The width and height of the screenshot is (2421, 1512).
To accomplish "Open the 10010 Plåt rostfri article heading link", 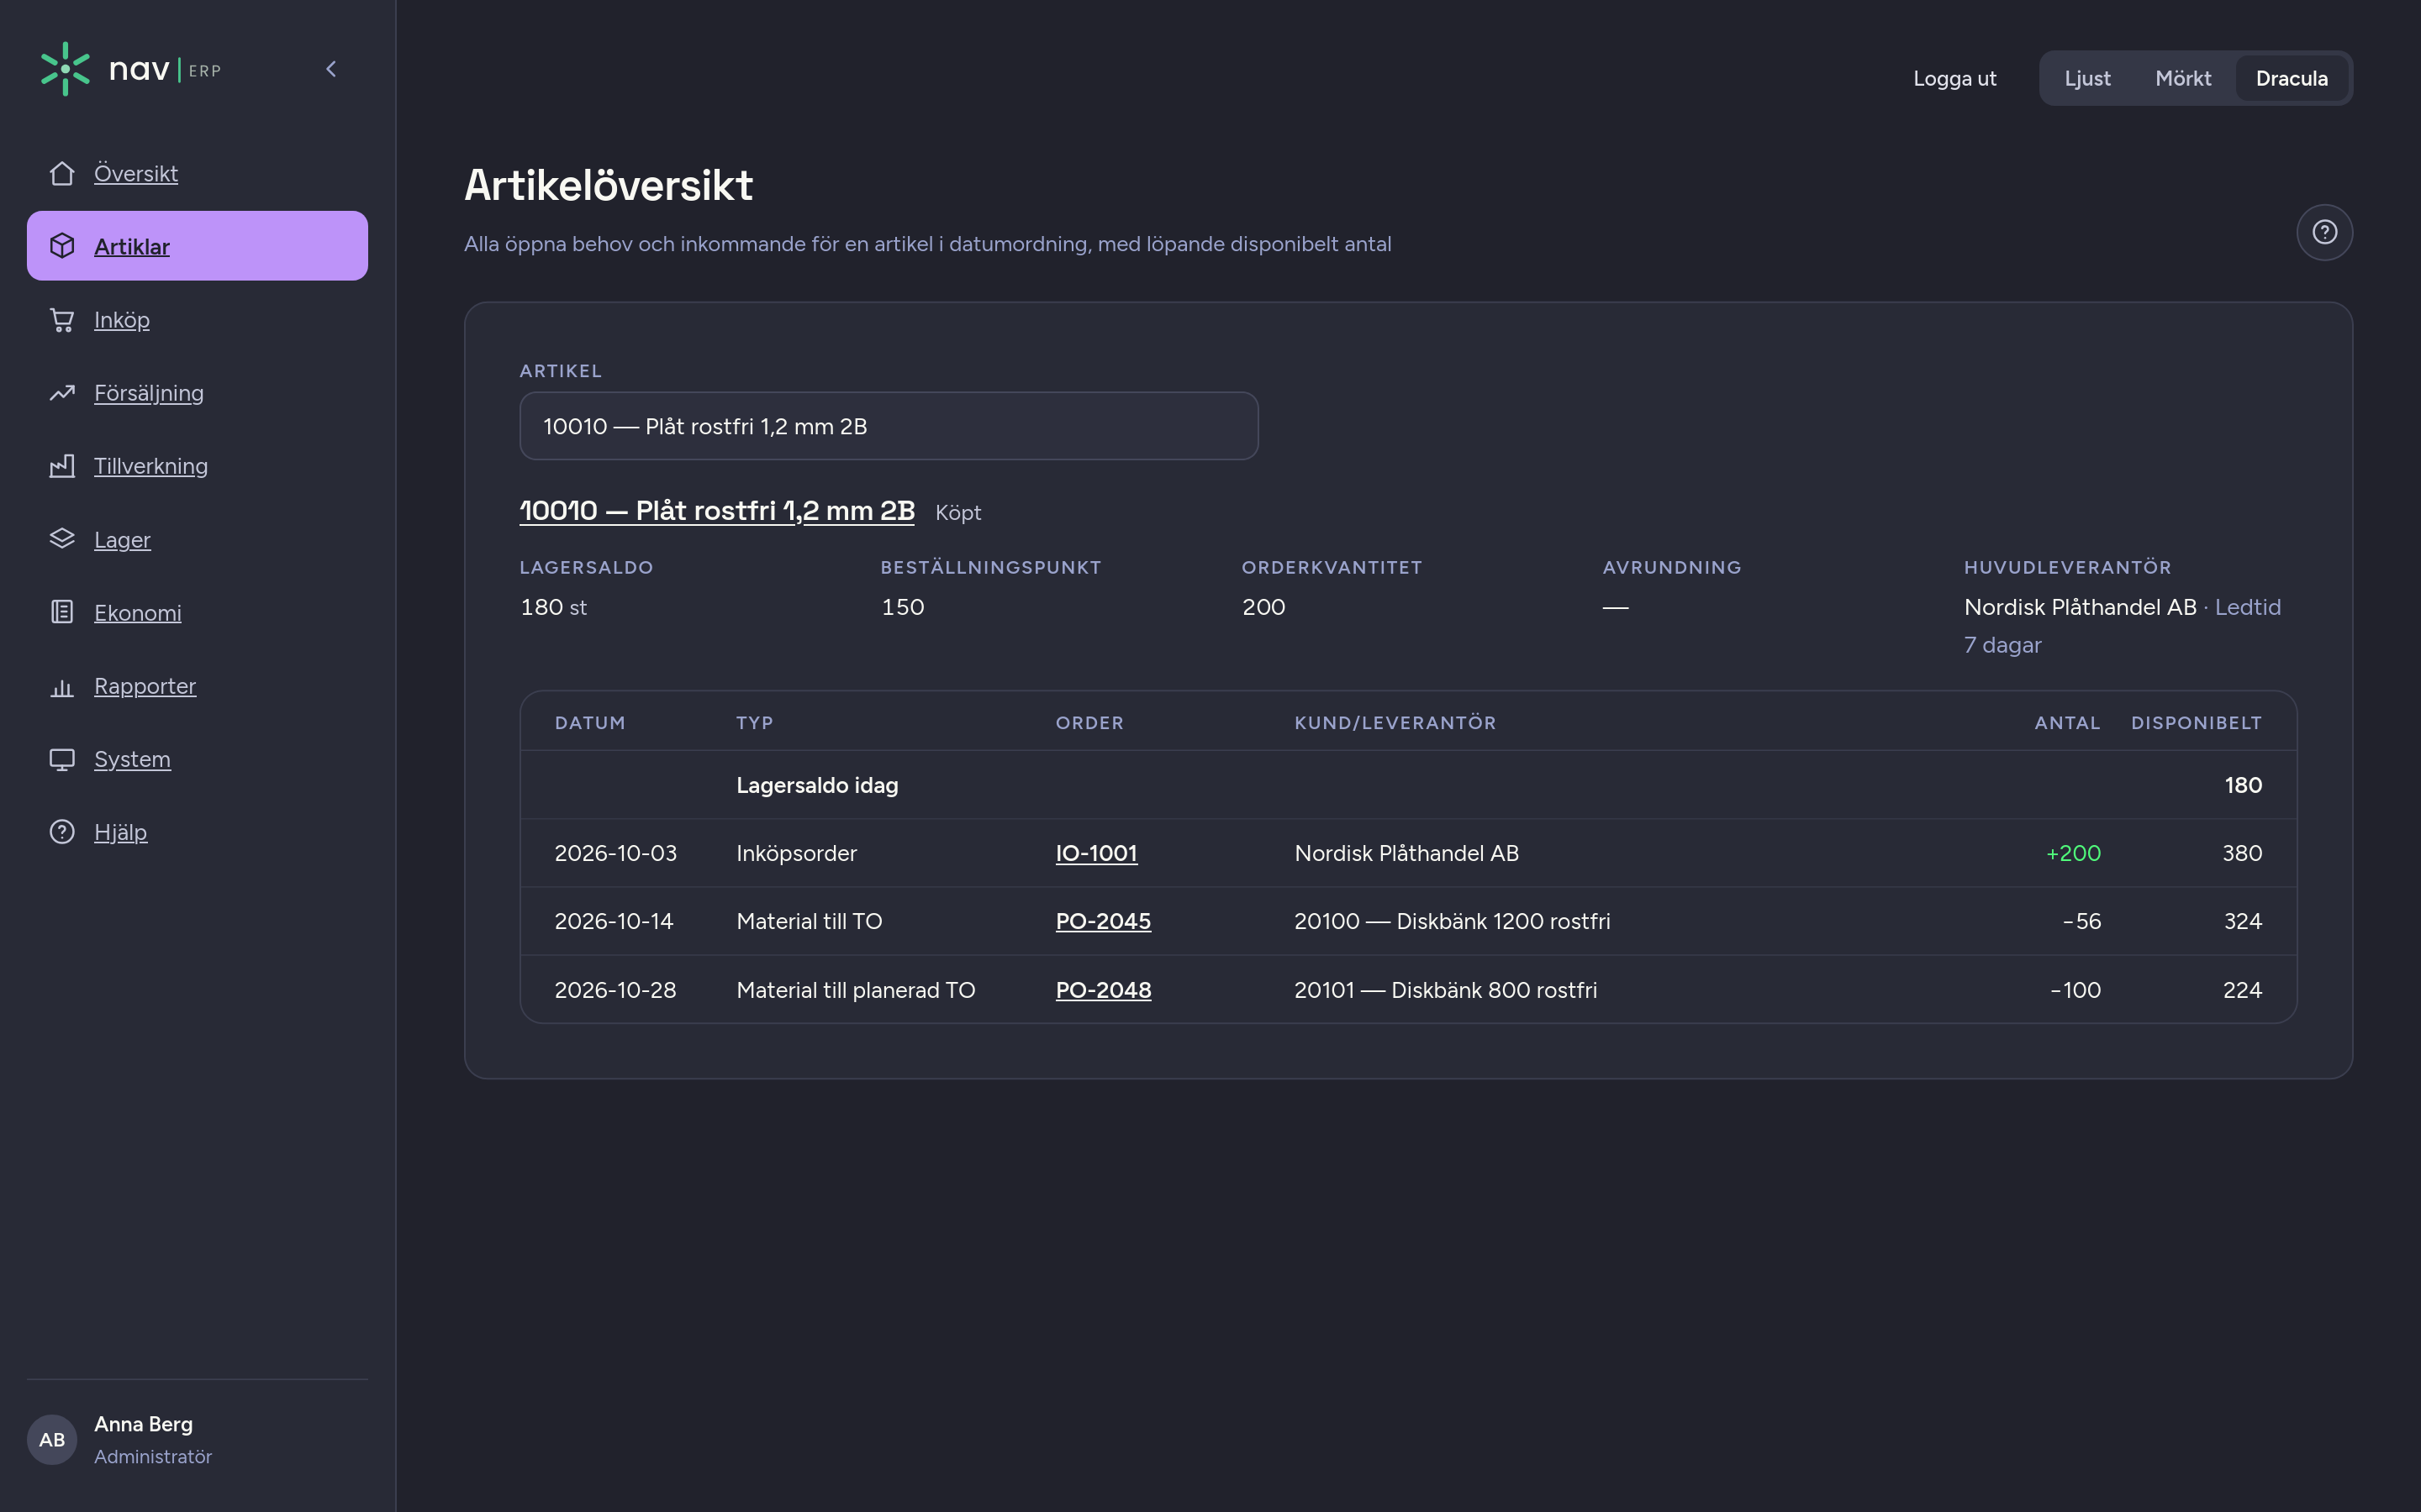I will click(x=716, y=511).
